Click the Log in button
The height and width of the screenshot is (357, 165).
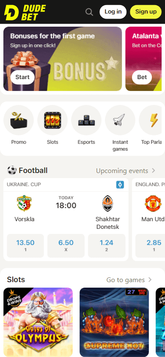point(113,12)
